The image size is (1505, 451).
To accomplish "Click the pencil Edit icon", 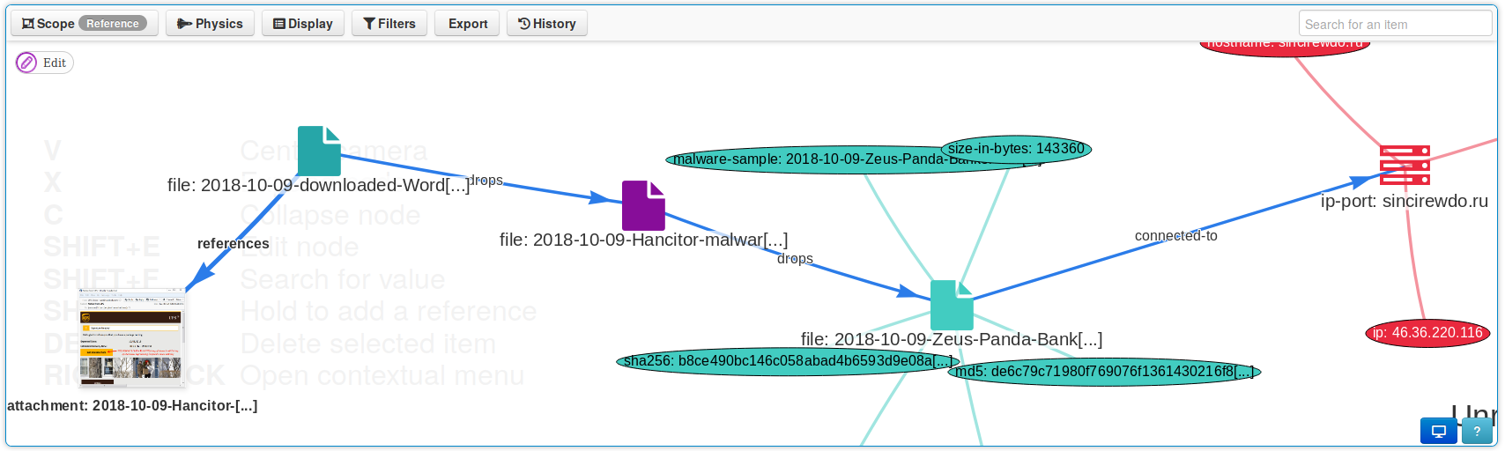I will tap(27, 63).
